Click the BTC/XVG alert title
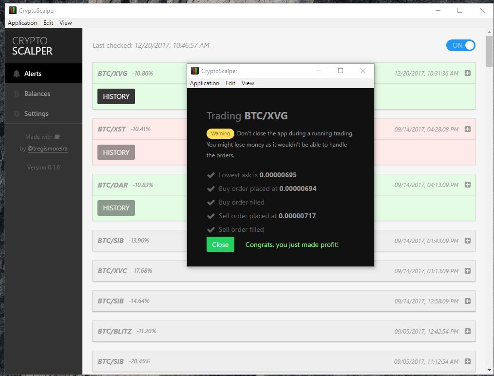This screenshot has width=494, height=376. coord(113,74)
